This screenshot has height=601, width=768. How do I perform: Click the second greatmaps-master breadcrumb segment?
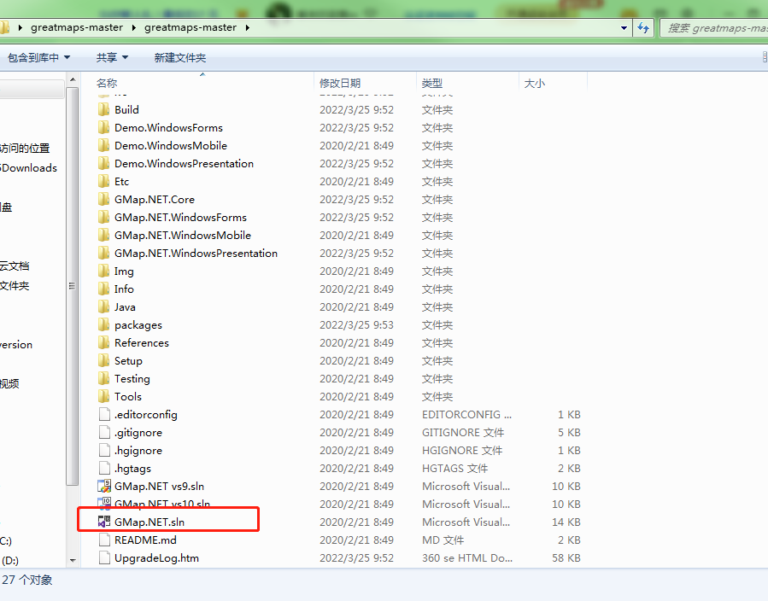(191, 27)
